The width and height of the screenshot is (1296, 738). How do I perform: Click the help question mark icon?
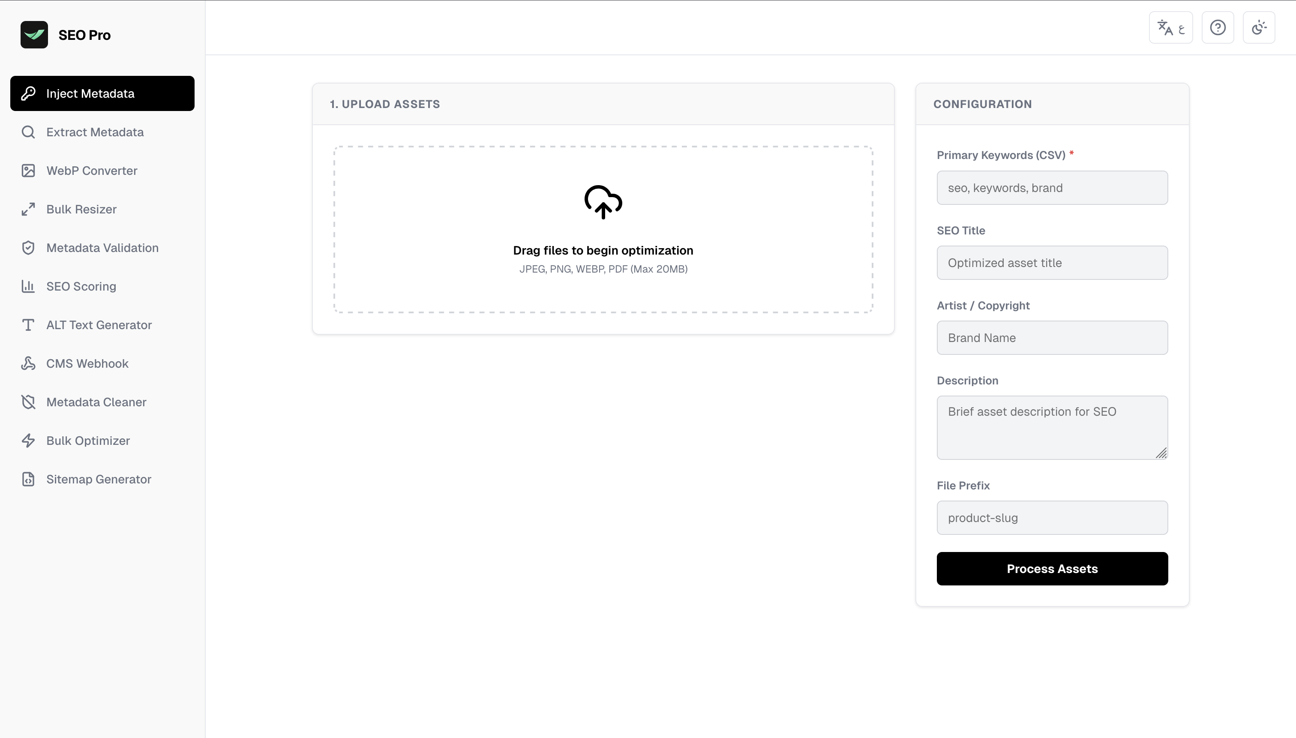coord(1218,28)
